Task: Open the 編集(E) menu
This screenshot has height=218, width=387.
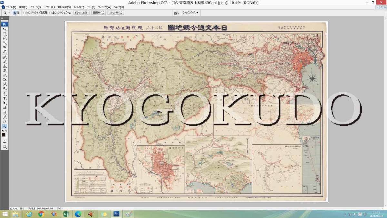Action: coord(23,7)
